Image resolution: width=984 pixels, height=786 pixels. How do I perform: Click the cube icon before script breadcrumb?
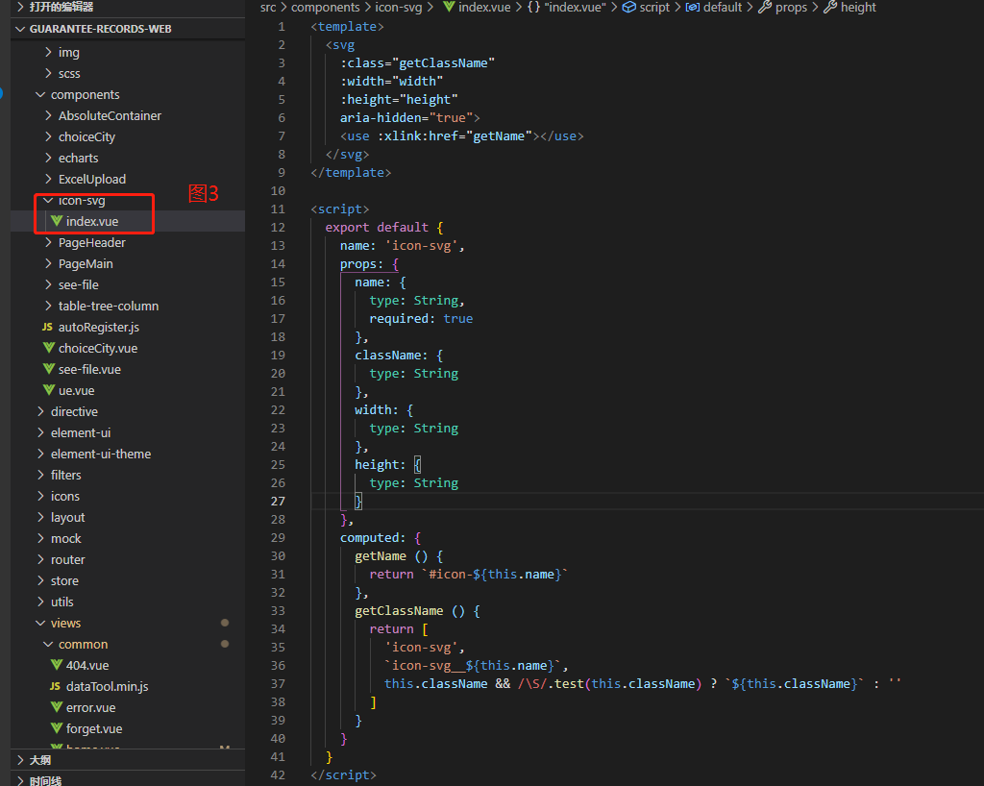pos(628,7)
